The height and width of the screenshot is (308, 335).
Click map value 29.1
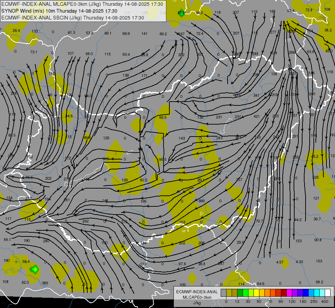click(201, 180)
